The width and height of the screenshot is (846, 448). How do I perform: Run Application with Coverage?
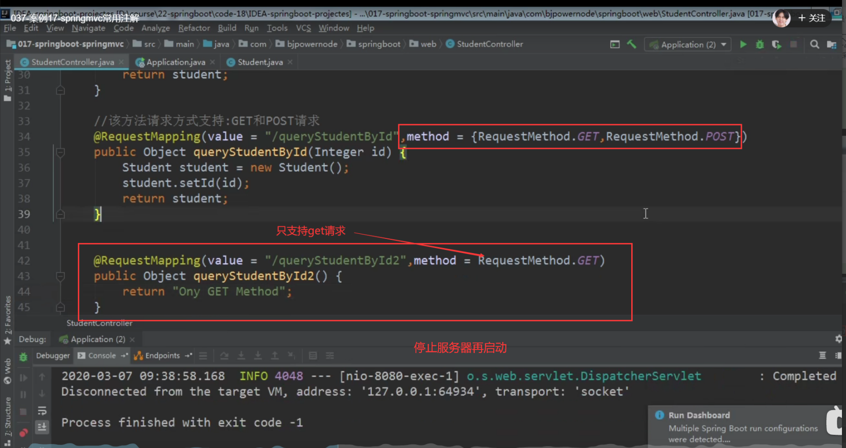[x=777, y=44]
